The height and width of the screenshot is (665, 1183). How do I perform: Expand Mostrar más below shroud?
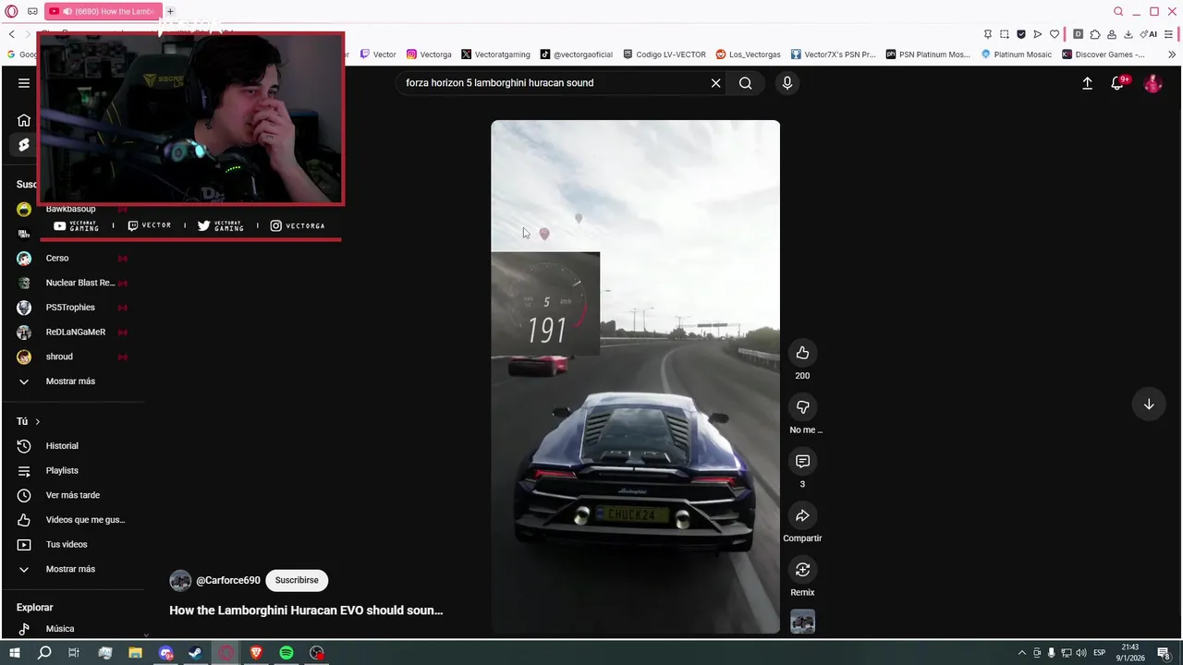(x=70, y=381)
